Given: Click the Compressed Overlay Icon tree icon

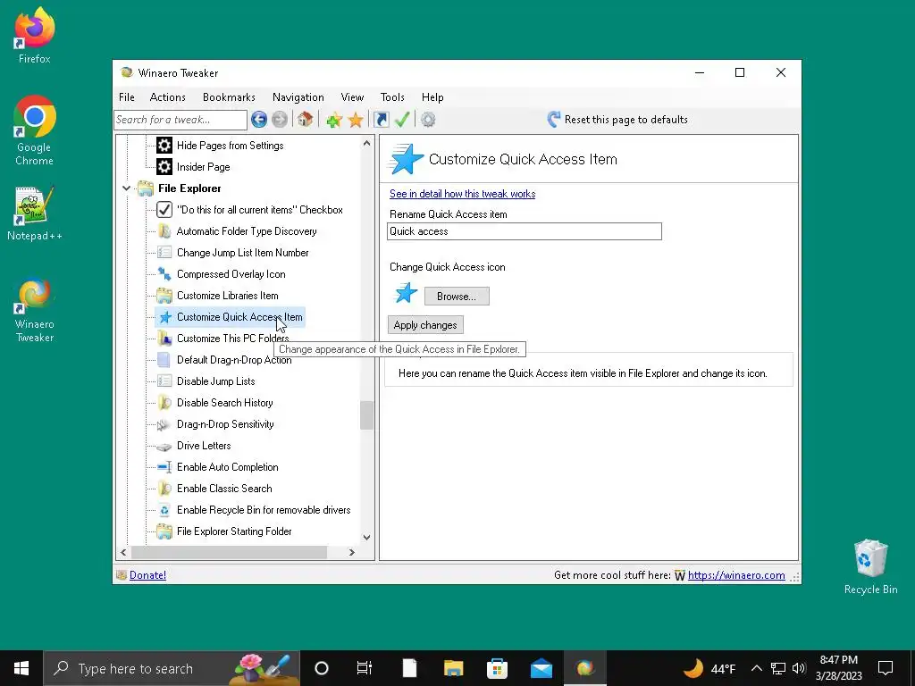Looking at the screenshot, I should point(164,274).
